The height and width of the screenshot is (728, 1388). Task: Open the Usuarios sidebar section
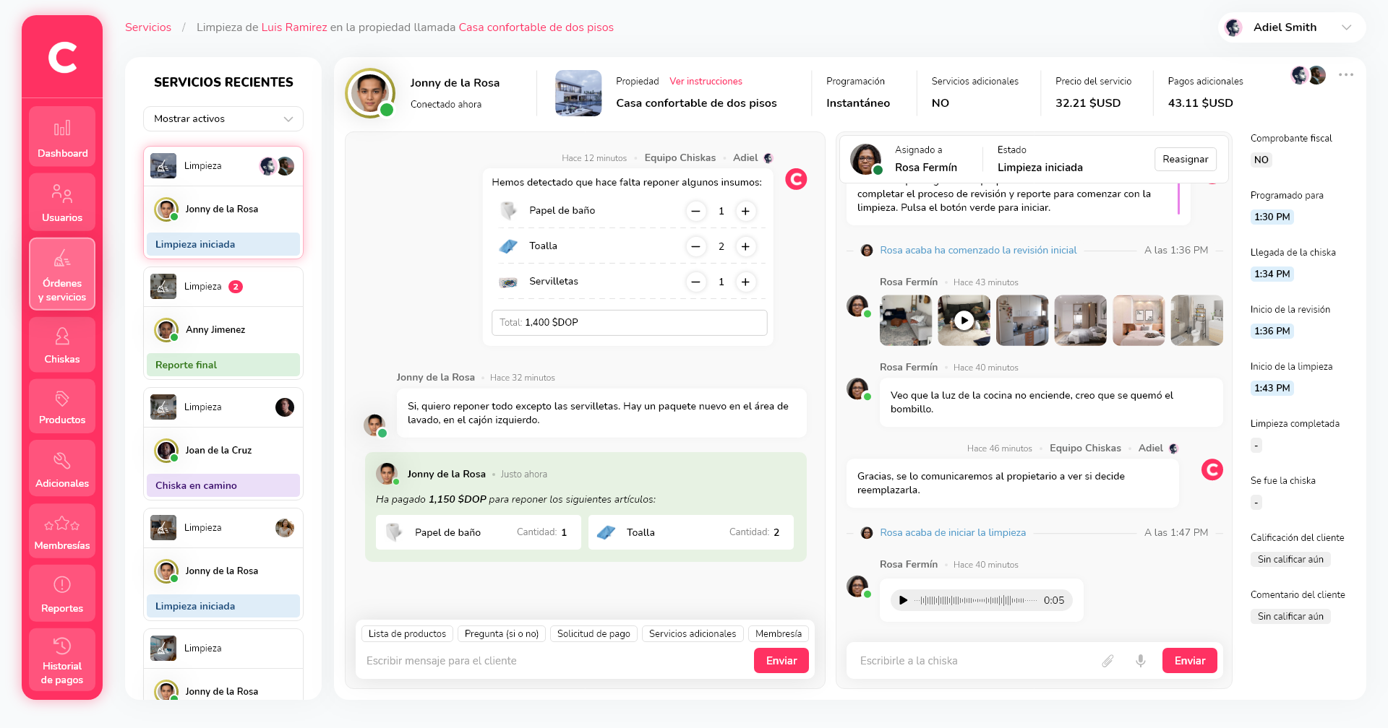[62, 202]
